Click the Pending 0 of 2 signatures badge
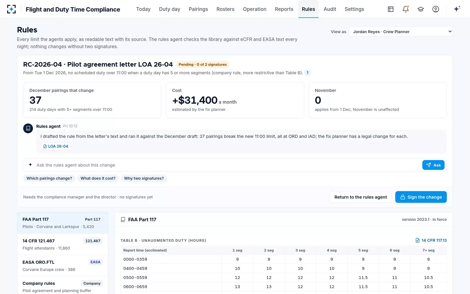The width and height of the screenshot is (470, 294). point(203,64)
